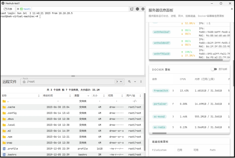Sort files by 名称 column
Image resolution: width=235 pixels, height=158 pixels.
[39, 96]
